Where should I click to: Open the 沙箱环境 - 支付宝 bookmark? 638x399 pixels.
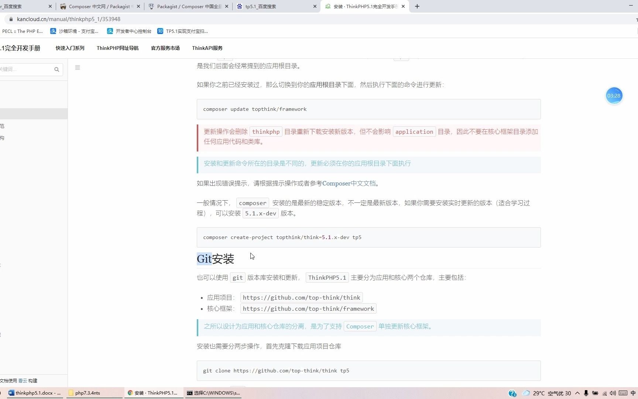tap(74, 31)
